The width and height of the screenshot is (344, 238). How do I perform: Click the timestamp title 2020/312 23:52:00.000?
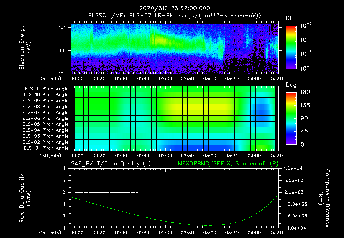point(175,8)
